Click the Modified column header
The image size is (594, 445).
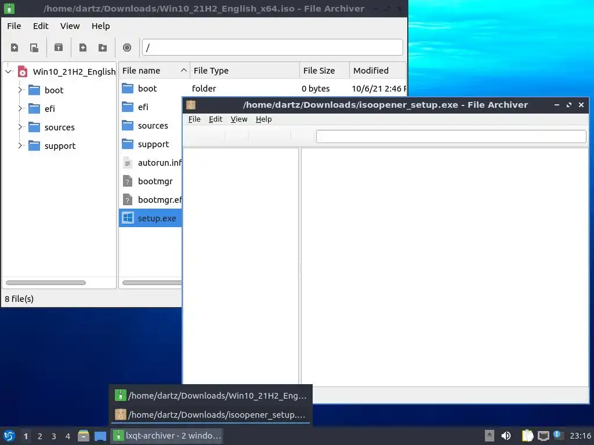[x=377, y=70]
